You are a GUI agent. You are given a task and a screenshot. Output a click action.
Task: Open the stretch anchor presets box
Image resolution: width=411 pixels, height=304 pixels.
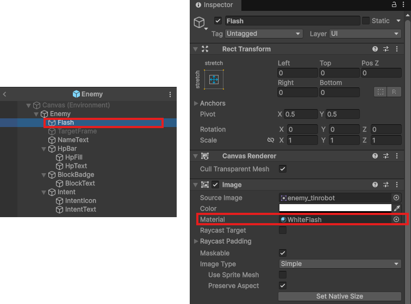[x=214, y=80]
